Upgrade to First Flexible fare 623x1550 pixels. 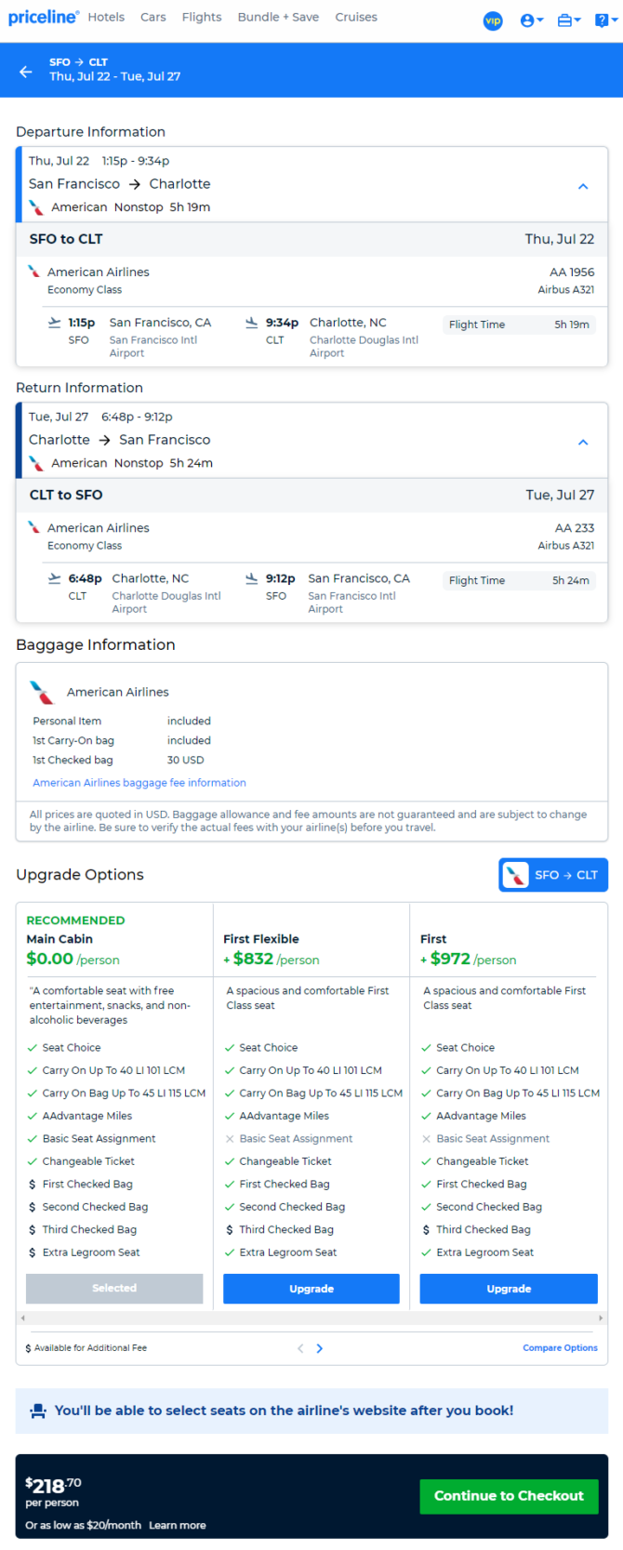(x=311, y=1289)
